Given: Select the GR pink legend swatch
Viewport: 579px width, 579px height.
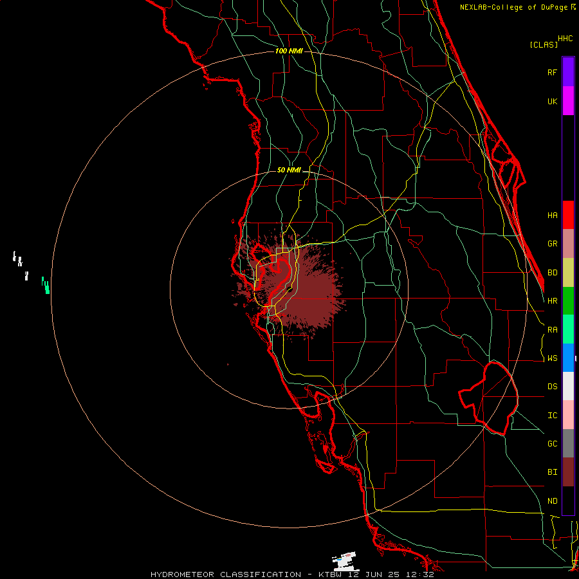Looking at the screenshot, I should tap(568, 244).
